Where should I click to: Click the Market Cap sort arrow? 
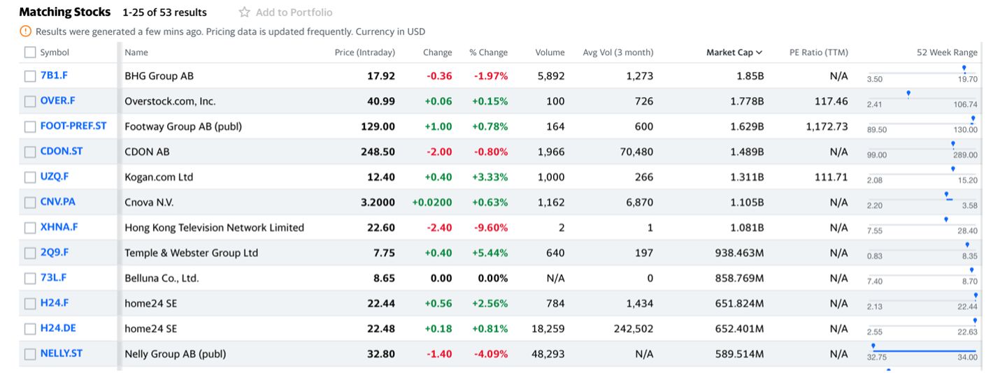tap(759, 52)
